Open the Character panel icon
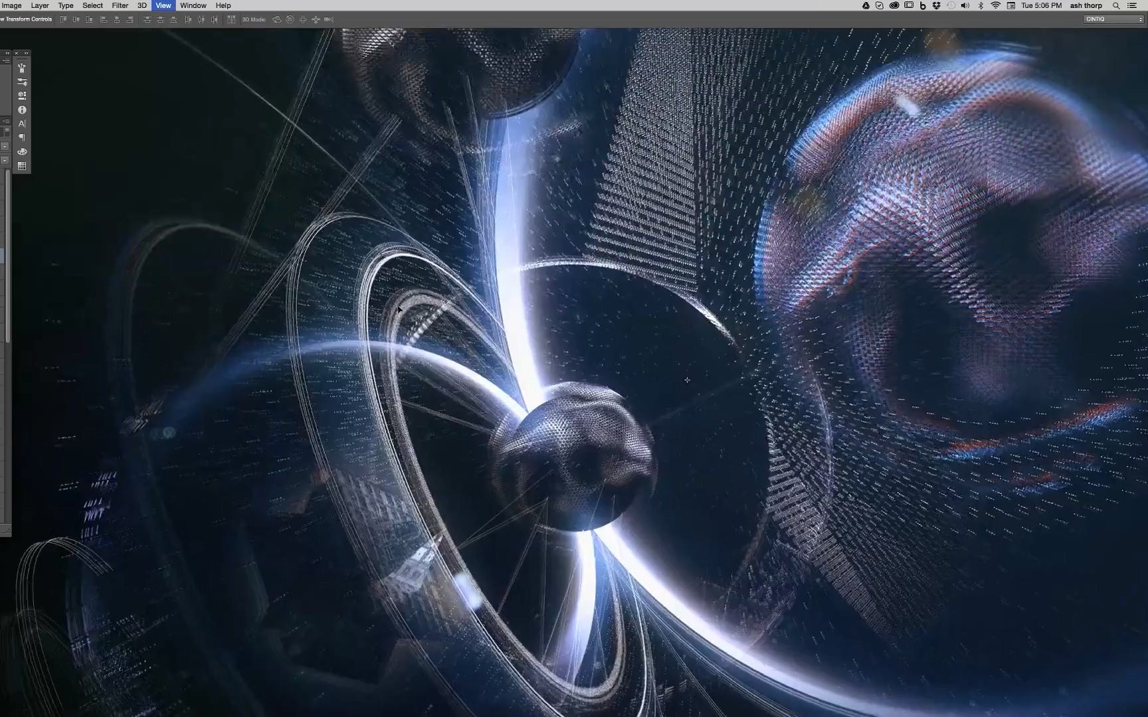The width and height of the screenshot is (1148, 717). pyautogui.click(x=22, y=123)
